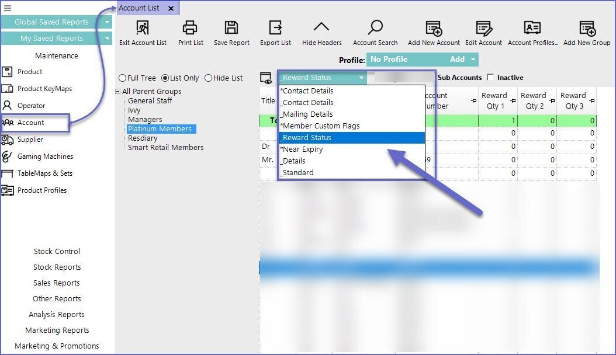Click the Edit Account icon
The height and width of the screenshot is (355, 616).
(483, 28)
